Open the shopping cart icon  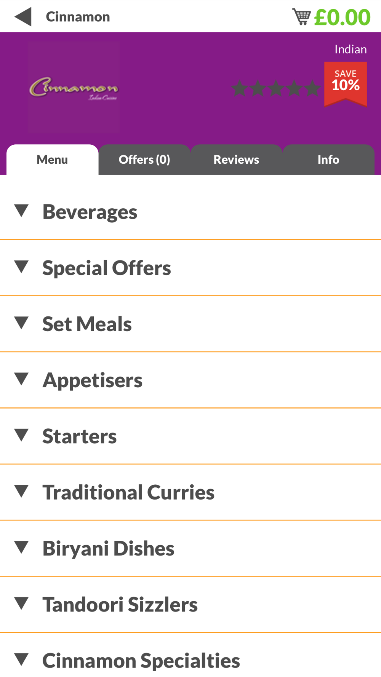(302, 17)
